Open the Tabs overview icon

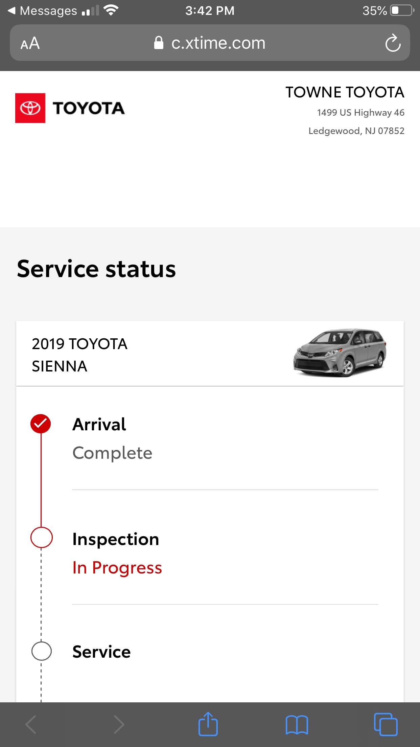click(x=386, y=724)
